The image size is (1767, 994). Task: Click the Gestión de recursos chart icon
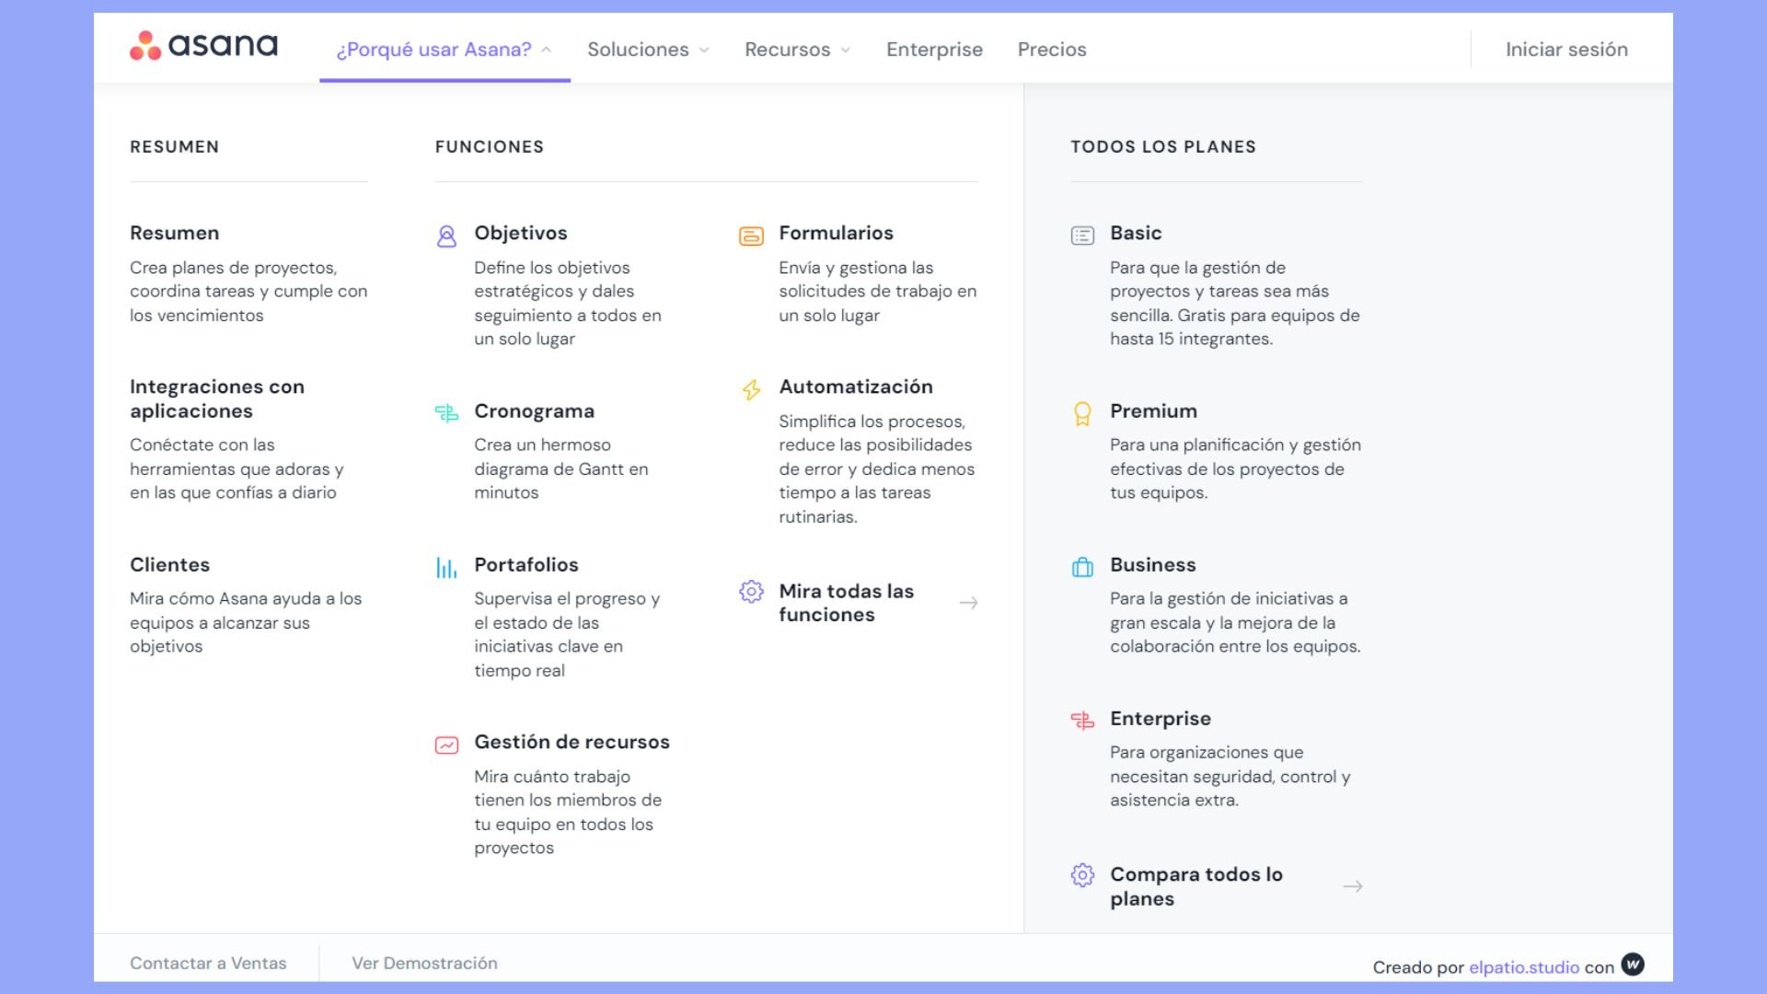coord(446,745)
